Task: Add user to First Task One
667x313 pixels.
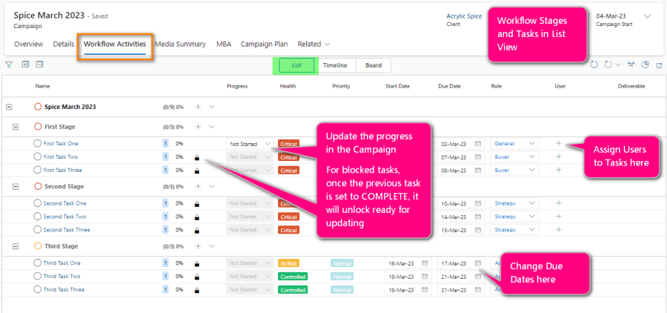Action: [559, 143]
